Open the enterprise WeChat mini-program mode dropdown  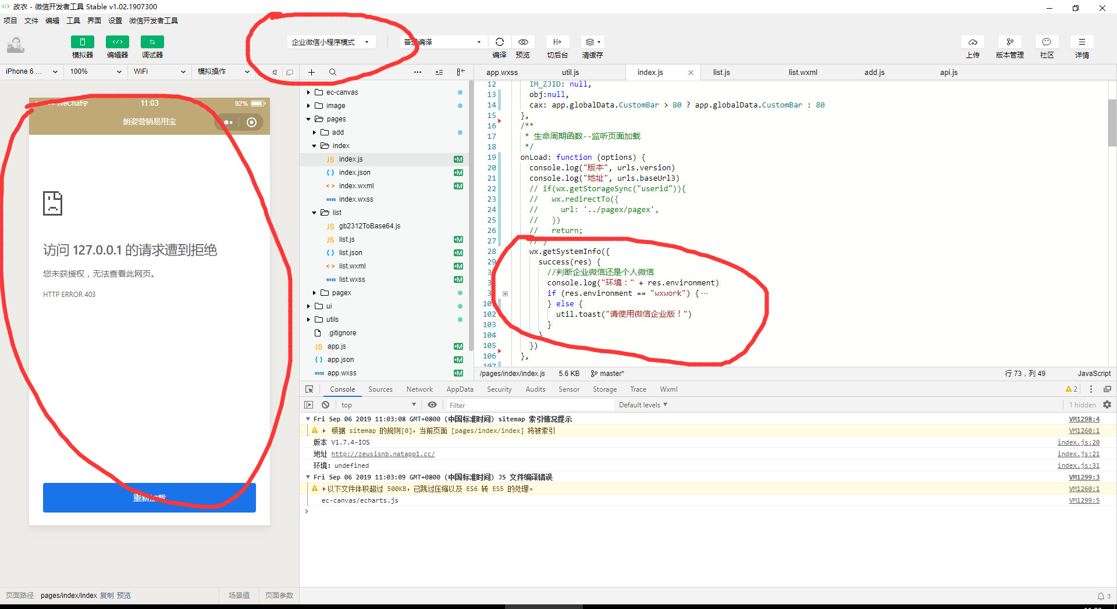point(330,42)
